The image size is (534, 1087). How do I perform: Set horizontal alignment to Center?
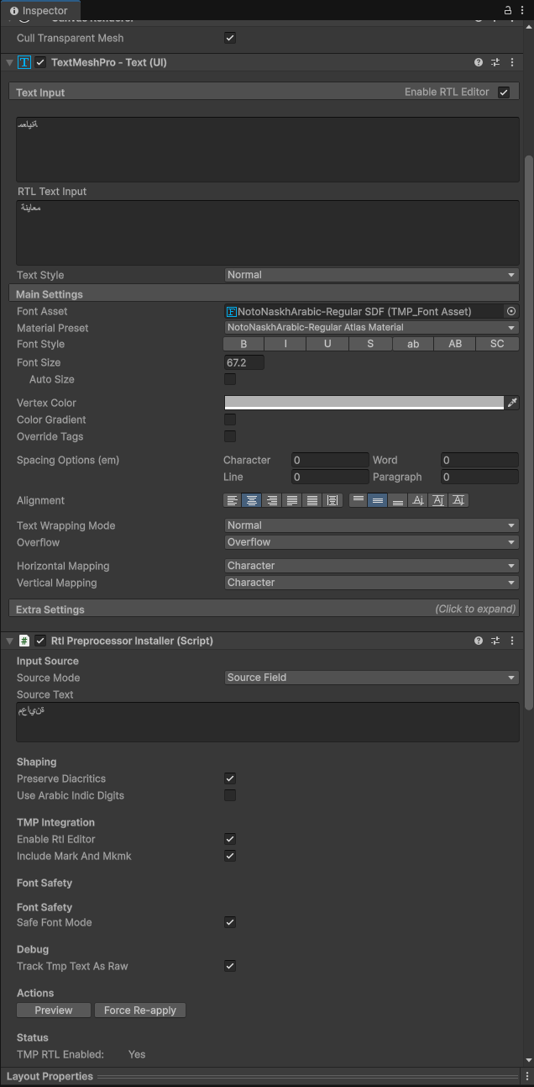point(251,500)
